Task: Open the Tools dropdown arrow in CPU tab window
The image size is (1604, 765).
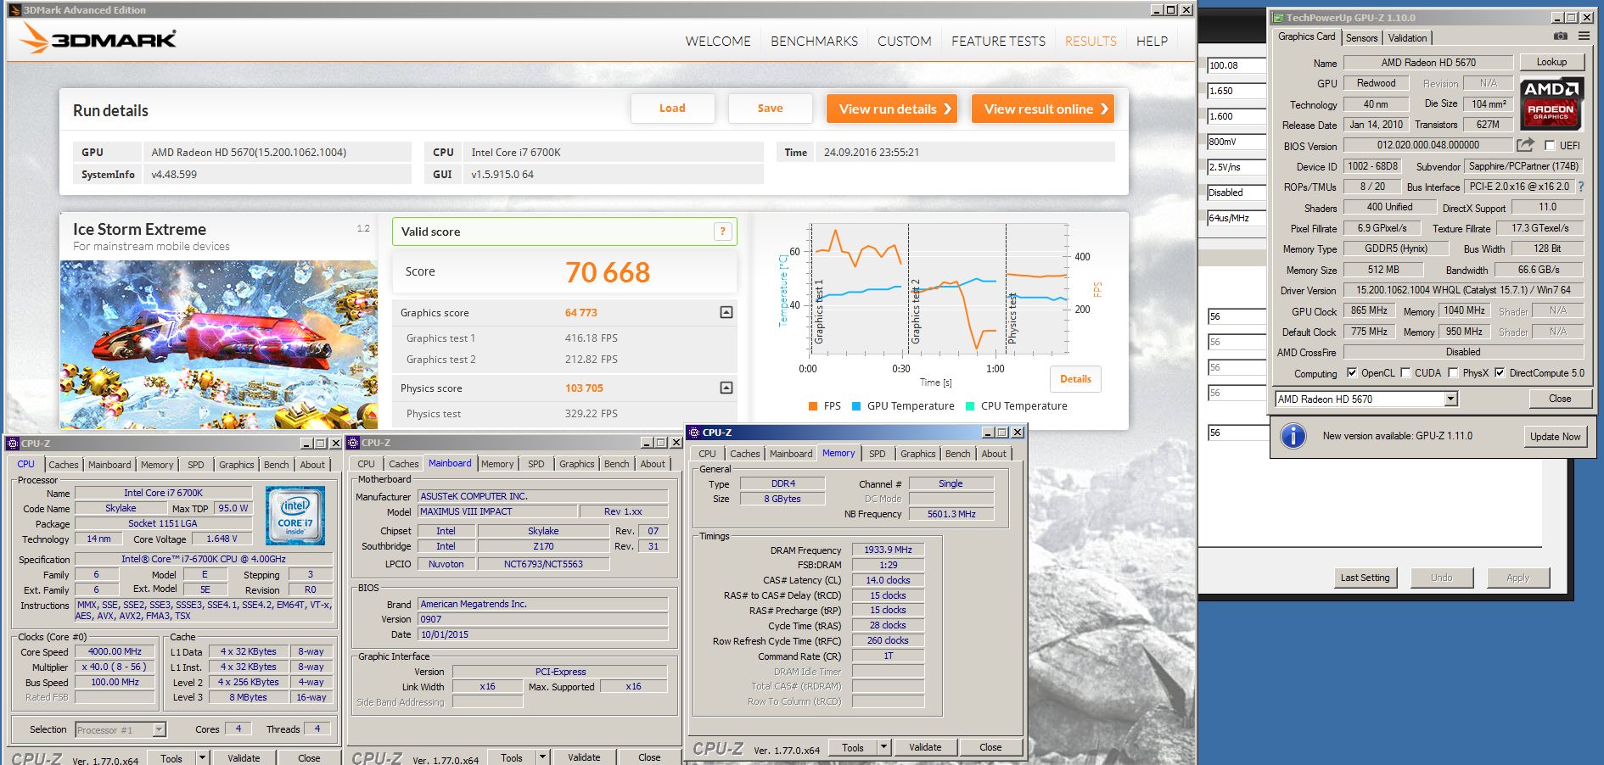Action: click(x=202, y=757)
